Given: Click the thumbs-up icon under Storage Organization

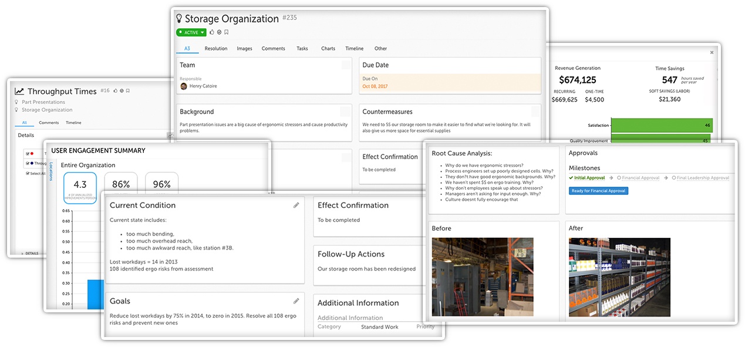Looking at the screenshot, I should (212, 32).
